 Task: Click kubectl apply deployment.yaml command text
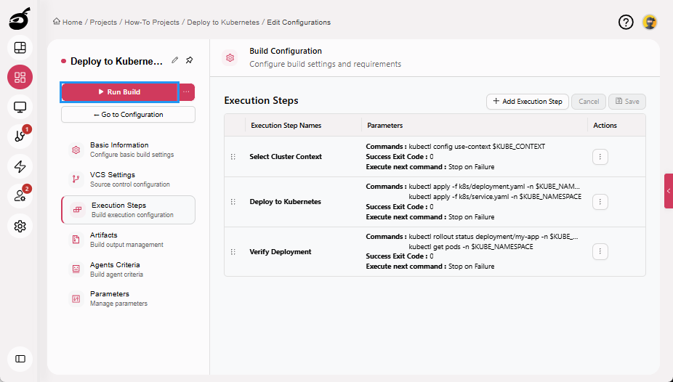coord(494,187)
